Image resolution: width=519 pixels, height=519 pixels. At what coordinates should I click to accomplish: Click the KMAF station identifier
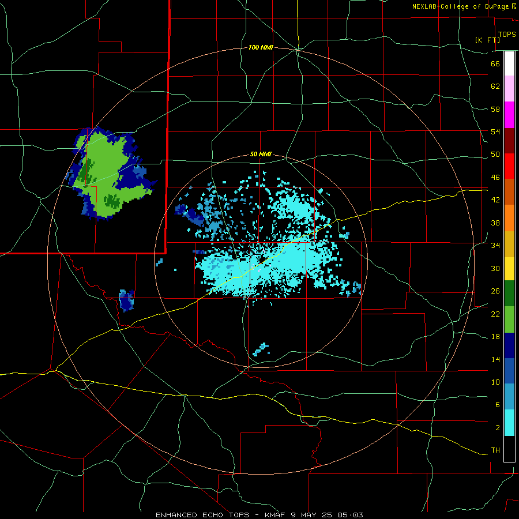[x=276, y=515]
